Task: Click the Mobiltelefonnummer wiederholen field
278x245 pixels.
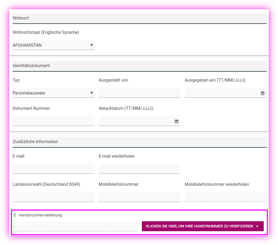Action: (225, 197)
